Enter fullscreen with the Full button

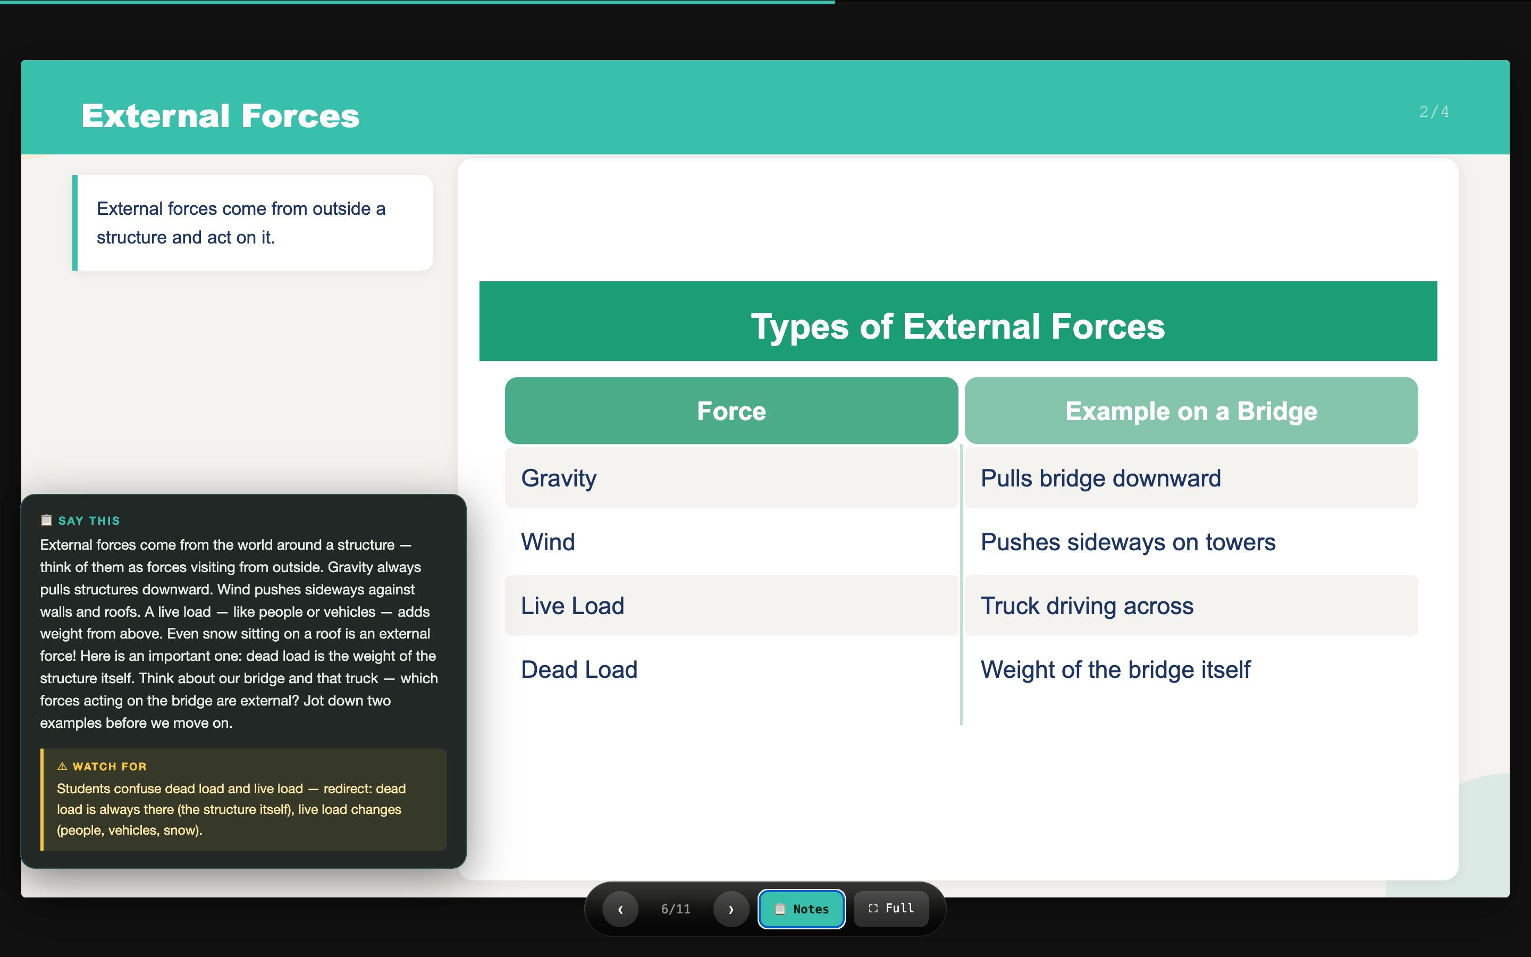pyautogui.click(x=891, y=909)
